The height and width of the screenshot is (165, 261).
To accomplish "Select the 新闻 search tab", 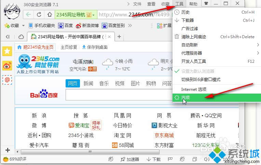I will (x=88, y=83).
